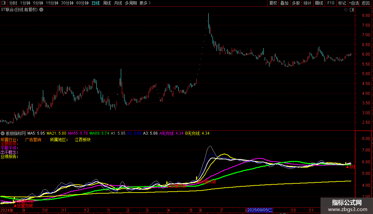Select the 1分钟 period tab

[x=25, y=3]
